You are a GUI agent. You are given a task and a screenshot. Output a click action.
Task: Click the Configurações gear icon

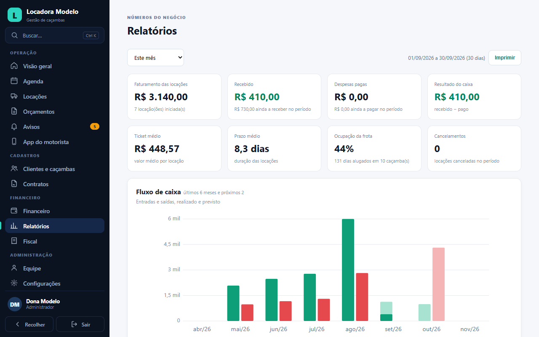coord(14,284)
